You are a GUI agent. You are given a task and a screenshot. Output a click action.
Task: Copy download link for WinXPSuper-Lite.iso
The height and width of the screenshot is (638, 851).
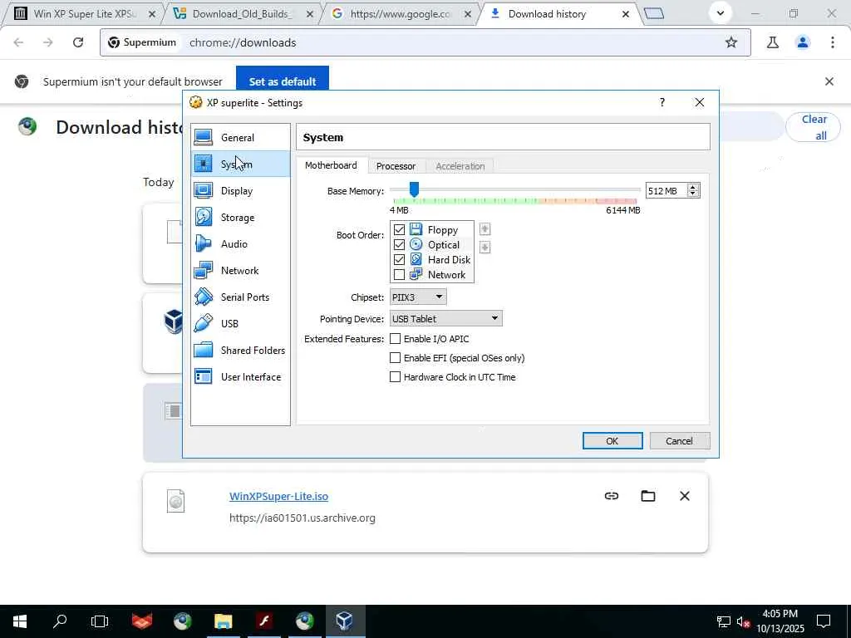tap(611, 496)
